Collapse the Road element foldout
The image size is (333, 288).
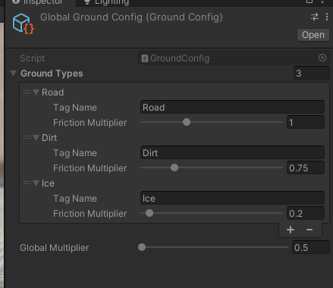tap(36, 92)
